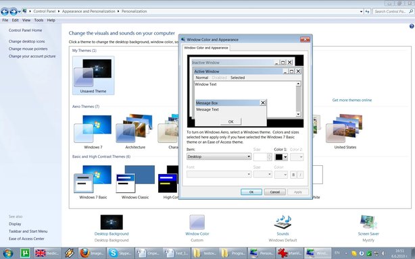This screenshot has width=415, height=259.
Task: Click the refresh icon next to address bar
Action: click(x=367, y=11)
